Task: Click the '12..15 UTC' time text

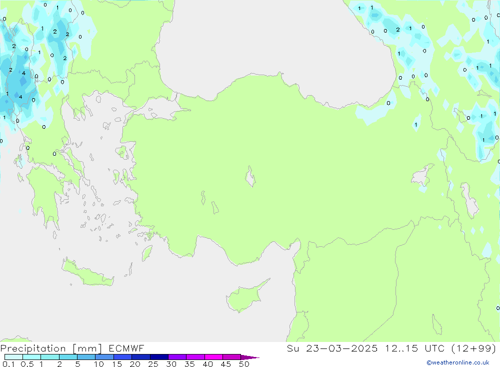Action: (414, 348)
